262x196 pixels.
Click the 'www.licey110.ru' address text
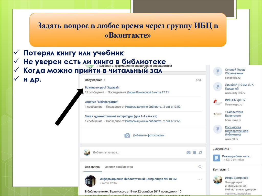[x=235, y=93]
